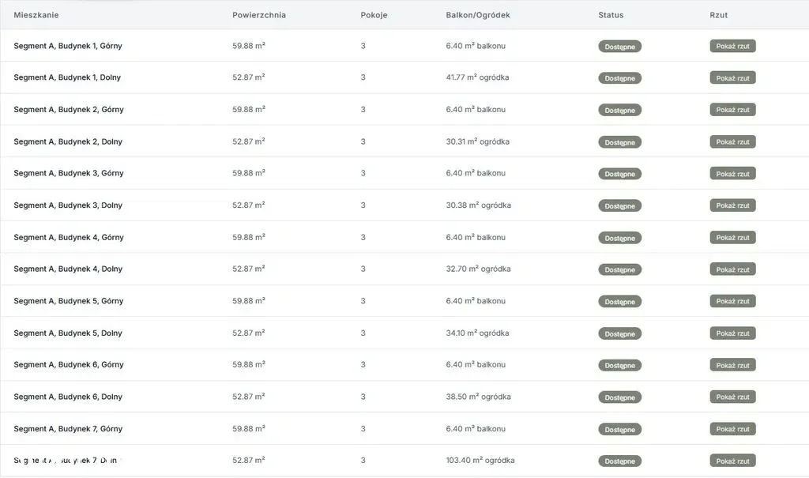Click Pokaż rzut for Budynek 1, Dolny

tap(732, 77)
